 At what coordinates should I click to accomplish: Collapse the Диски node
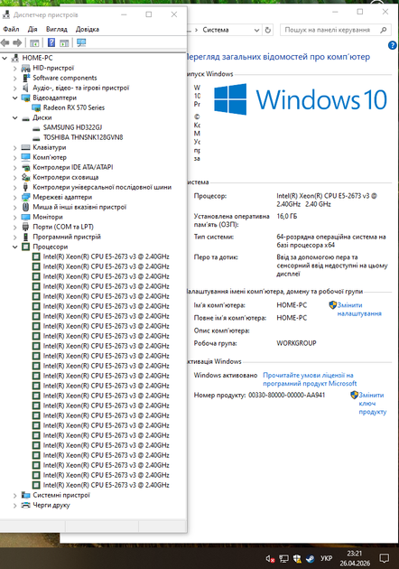click(14, 118)
